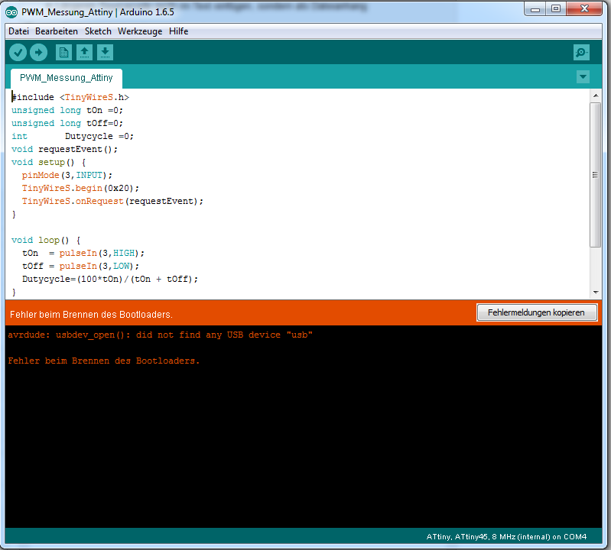Screen dimensions: 611x550
Task: Click the line 'unsigned long tOn =0;'
Action: click(67, 110)
